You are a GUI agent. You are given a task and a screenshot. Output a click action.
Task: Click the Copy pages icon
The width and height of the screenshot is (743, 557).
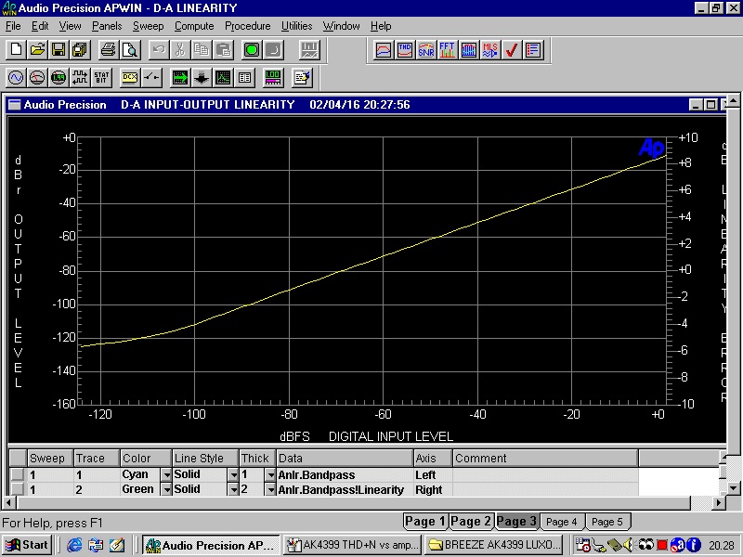click(x=202, y=50)
